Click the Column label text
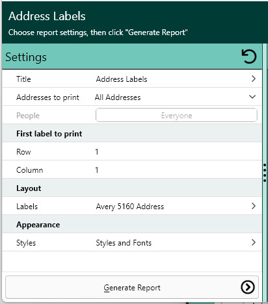The image size is (268, 304). (x=29, y=170)
